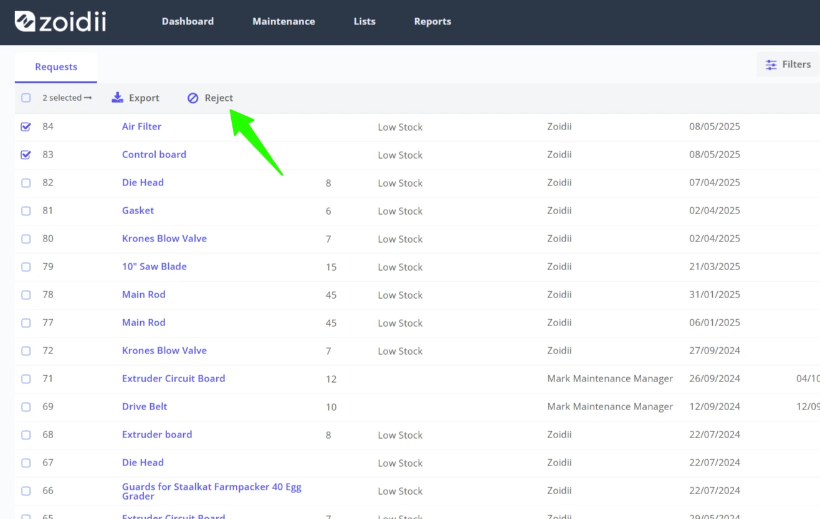Click date 21/03/2025 in Saw Blade row
Screen dimensions: 820x519
[x=715, y=267]
